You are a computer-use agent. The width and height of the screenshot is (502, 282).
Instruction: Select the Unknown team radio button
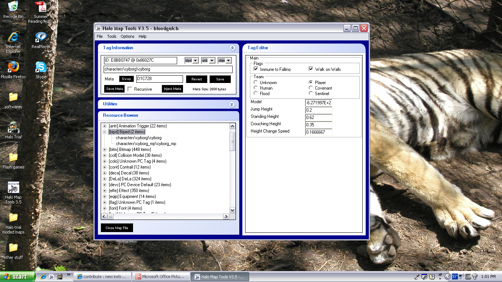coord(256,83)
